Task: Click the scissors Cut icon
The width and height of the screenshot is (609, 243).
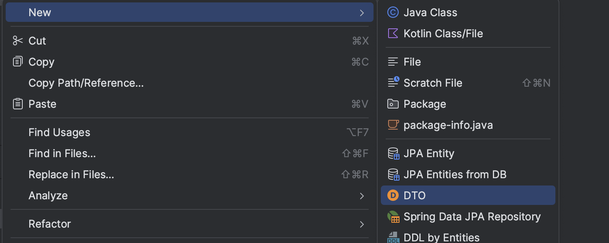Action: pyautogui.click(x=18, y=40)
